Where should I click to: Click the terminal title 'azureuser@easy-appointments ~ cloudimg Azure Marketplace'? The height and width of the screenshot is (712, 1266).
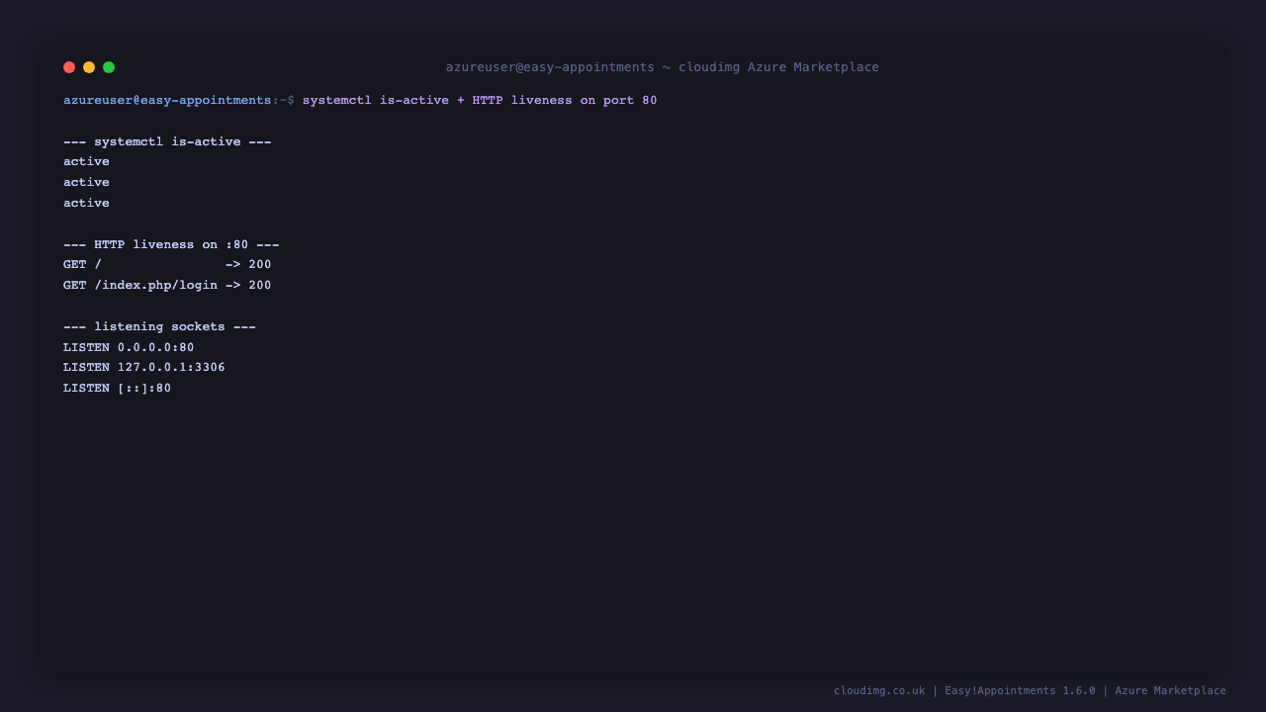pos(663,67)
